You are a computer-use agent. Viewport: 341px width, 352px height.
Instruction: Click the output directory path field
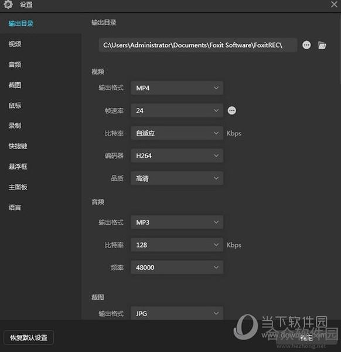[x=198, y=45]
